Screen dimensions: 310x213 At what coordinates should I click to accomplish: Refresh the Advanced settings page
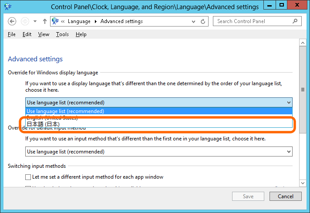click(203, 21)
